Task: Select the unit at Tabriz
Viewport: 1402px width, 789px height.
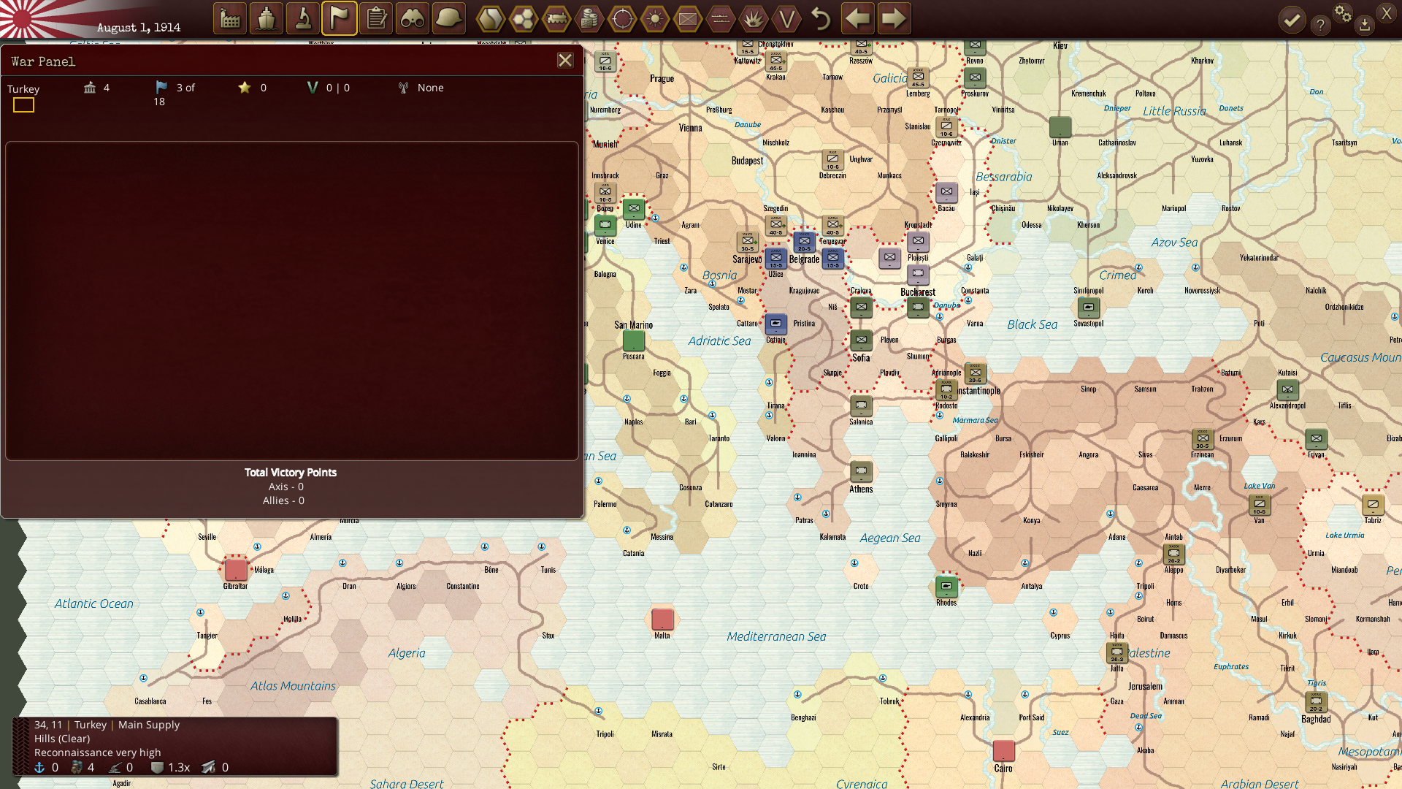Action: (x=1373, y=504)
